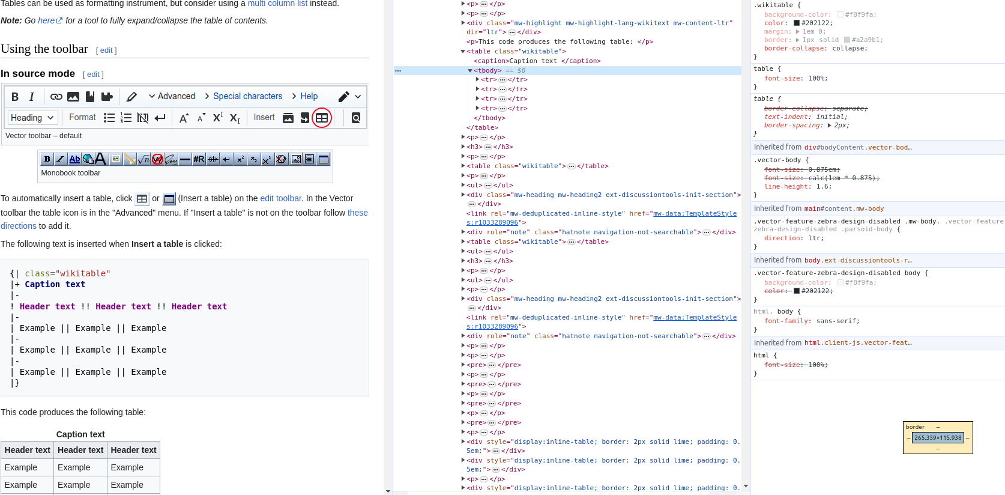Open the actions gutter dots on the tbody row
Image resolution: width=1005 pixels, height=495 pixels.
click(x=397, y=71)
